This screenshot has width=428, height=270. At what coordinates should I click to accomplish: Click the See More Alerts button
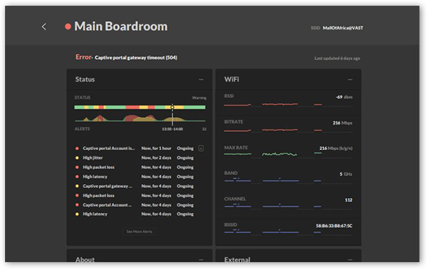pos(139,231)
